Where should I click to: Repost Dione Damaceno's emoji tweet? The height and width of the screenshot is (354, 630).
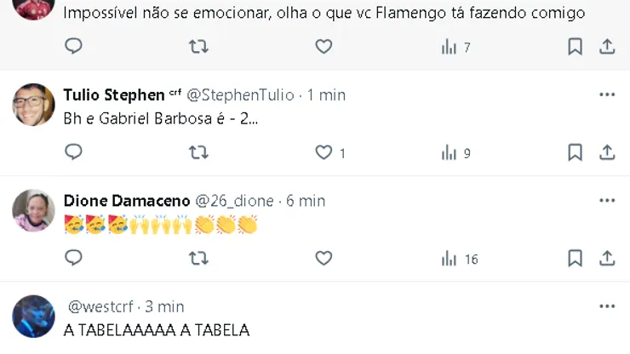[198, 258]
